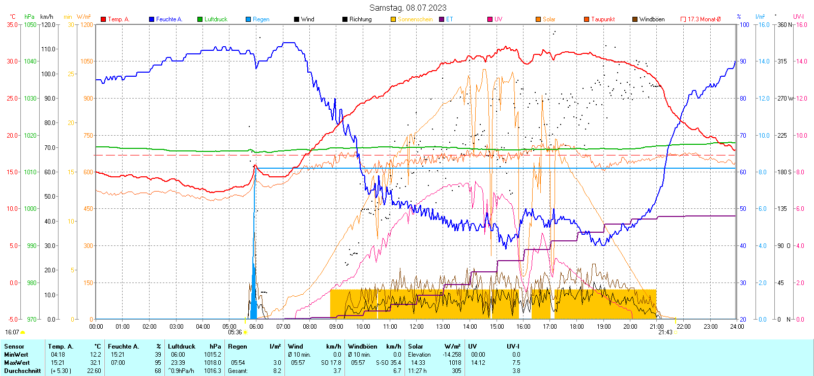Click the sun icon next to 16:07
Viewport: 814px width, 376px height.
coord(22,332)
